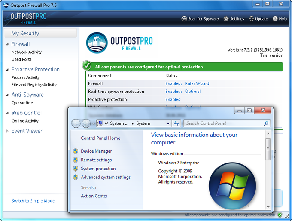
Task: Click the Optimal spyware protection link
Action: click(x=193, y=92)
